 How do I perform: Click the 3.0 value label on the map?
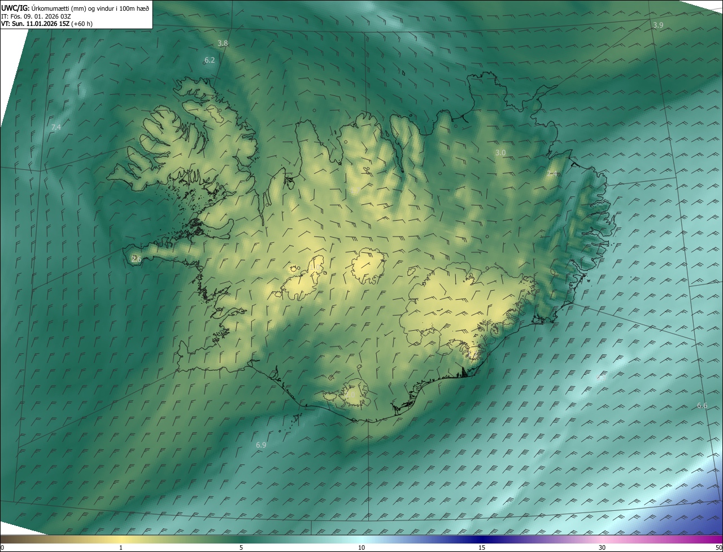500,153
